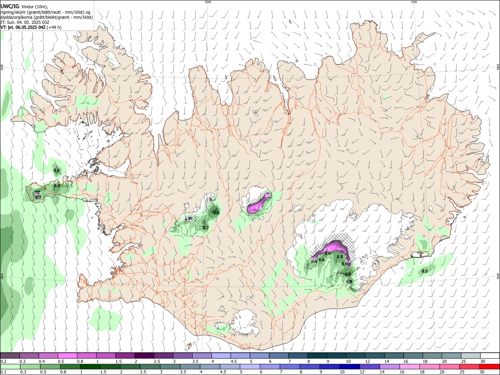
Task: Select top-row legend swatch between 0.2 and 0.3
Action: pyautogui.click(x=10, y=356)
